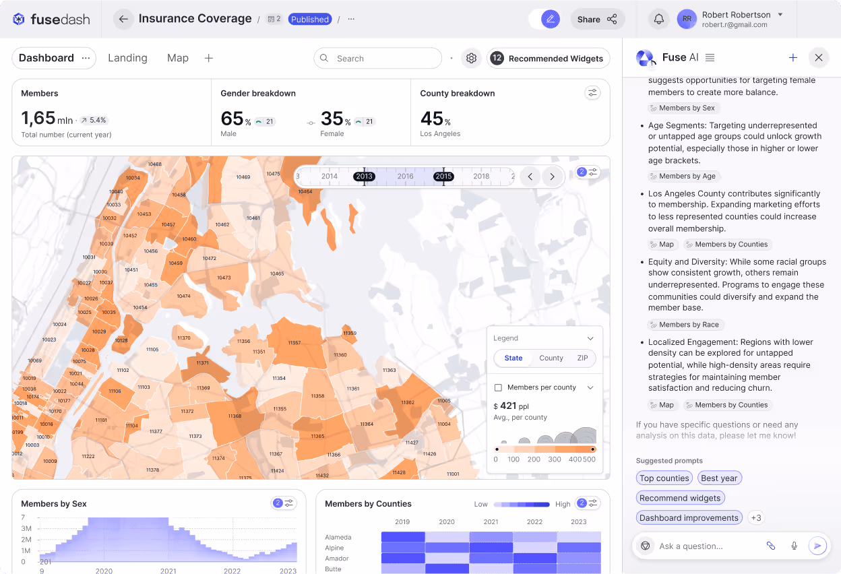Send the AI chat message with the arrow icon
841x574 pixels.
pyautogui.click(x=817, y=546)
